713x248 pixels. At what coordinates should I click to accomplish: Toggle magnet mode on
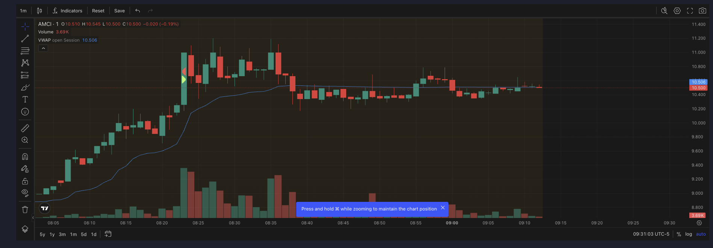[25, 157]
